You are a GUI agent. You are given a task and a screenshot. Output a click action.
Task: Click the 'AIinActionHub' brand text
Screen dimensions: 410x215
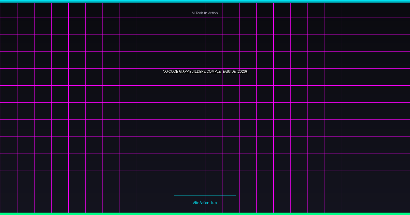205,203
